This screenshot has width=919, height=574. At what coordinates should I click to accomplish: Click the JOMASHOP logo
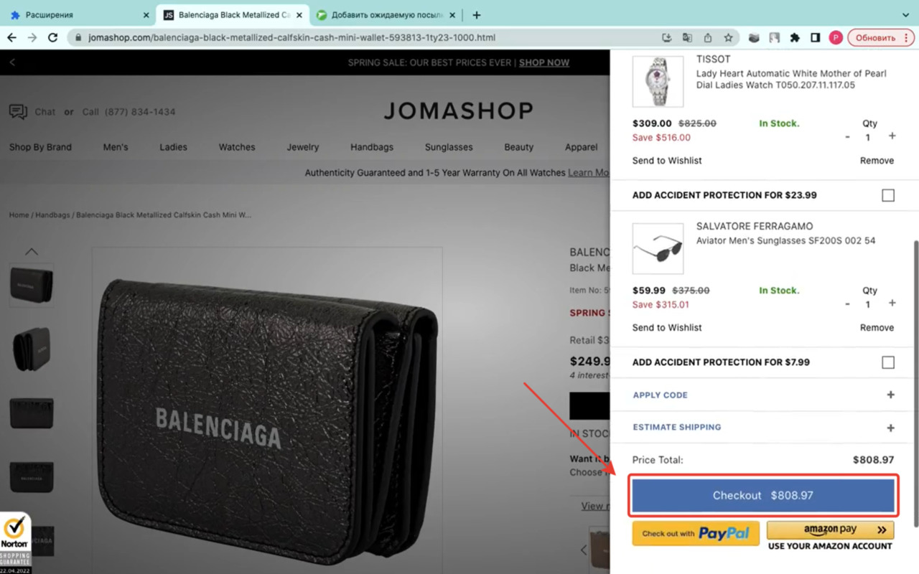(458, 110)
